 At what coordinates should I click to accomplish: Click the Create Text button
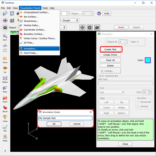coord(110,49)
